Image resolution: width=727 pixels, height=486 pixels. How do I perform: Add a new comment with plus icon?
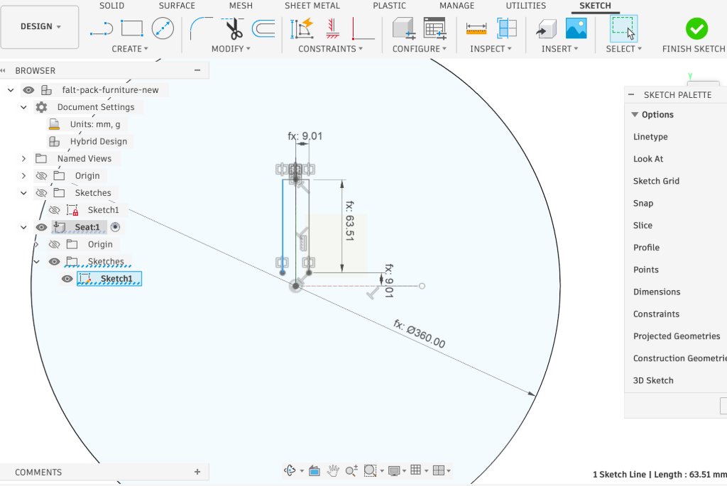(197, 472)
